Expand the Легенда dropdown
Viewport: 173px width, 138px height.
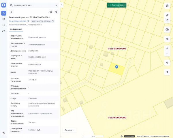(69, 130)
